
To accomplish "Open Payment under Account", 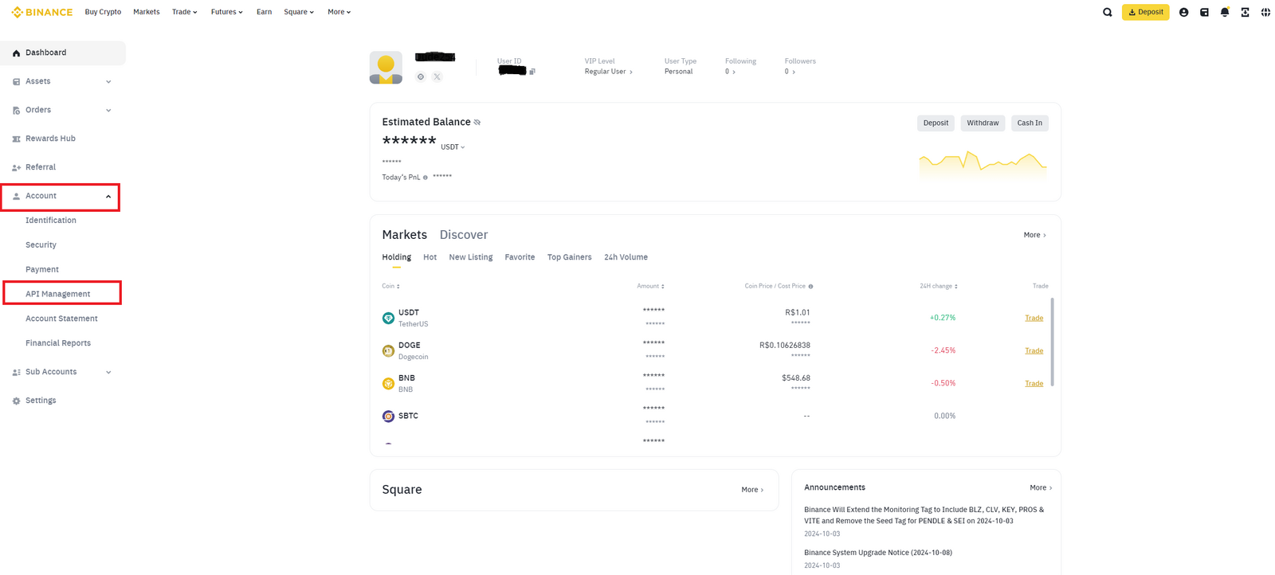I will pyautogui.click(x=42, y=270).
